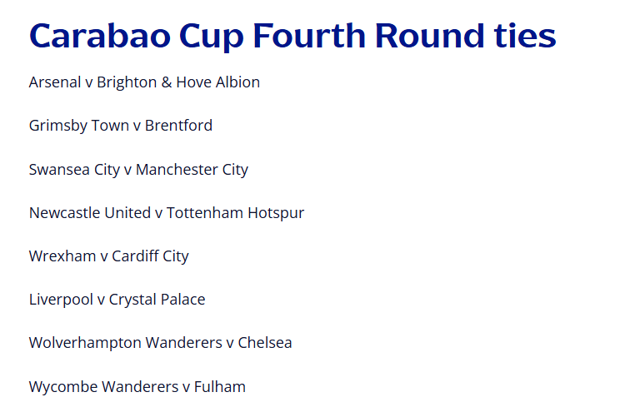
Task: Click the word ties in the heading
Action: click(x=521, y=36)
